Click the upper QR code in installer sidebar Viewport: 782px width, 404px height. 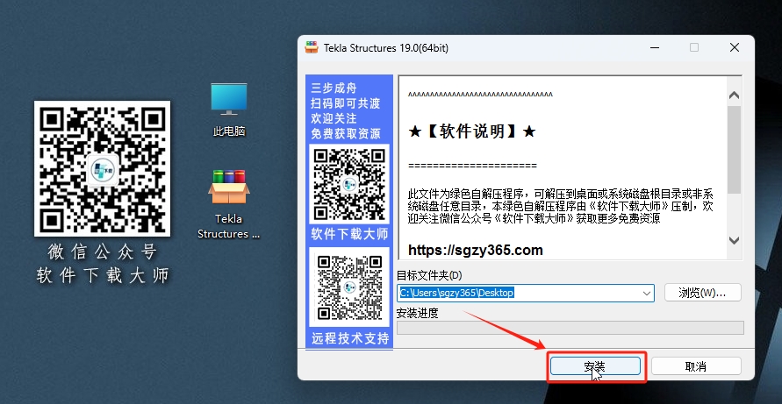349,184
